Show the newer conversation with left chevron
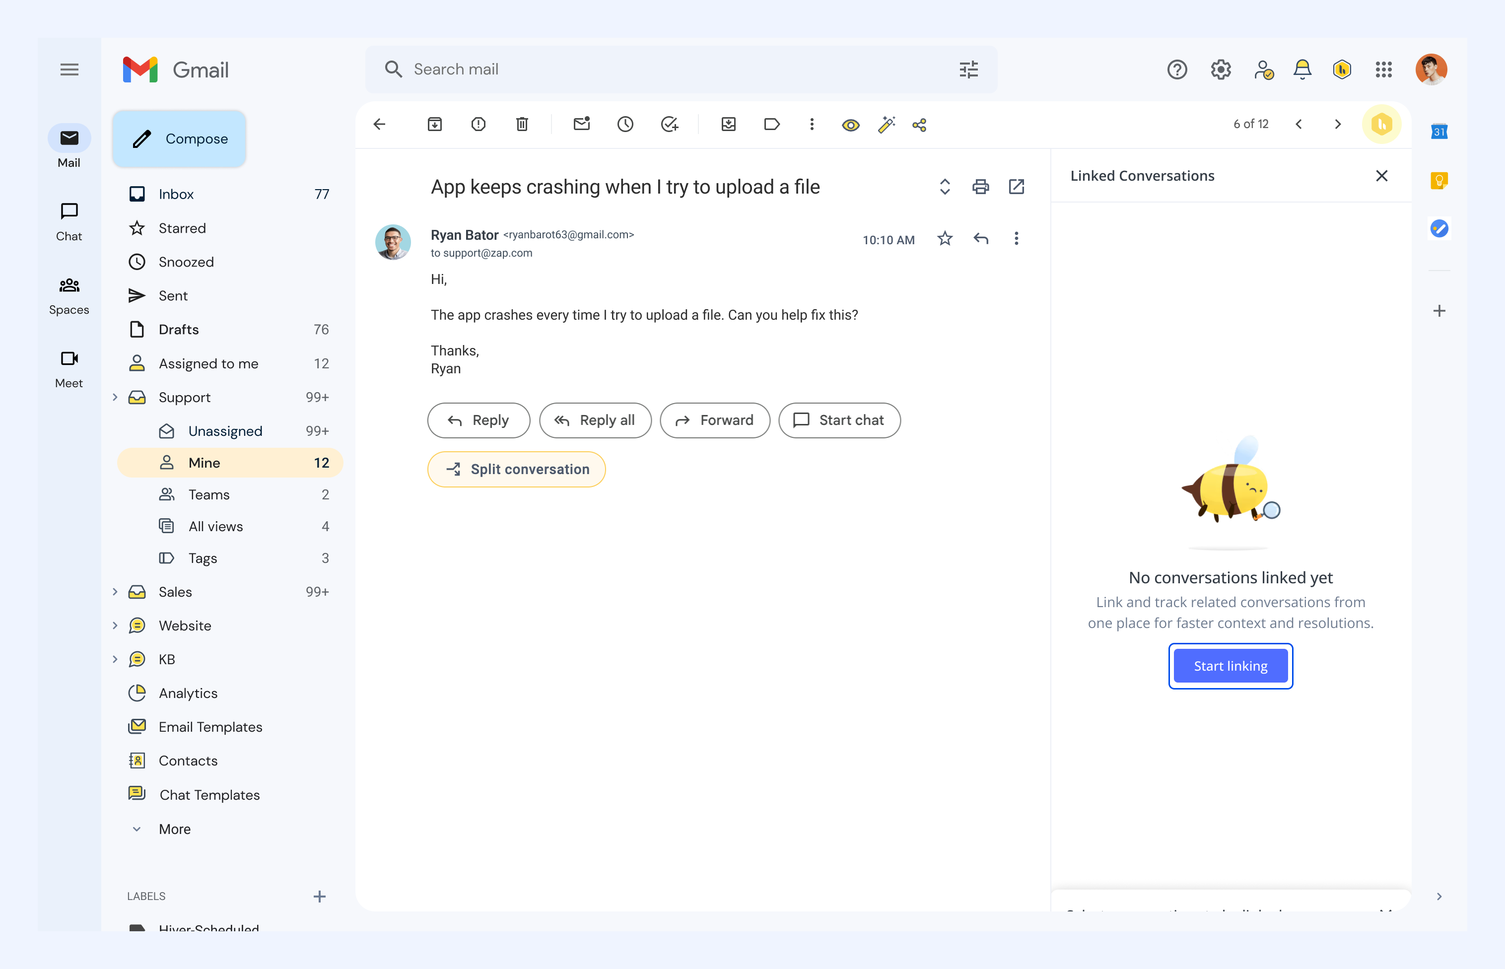This screenshot has height=969, width=1505. click(x=1299, y=125)
